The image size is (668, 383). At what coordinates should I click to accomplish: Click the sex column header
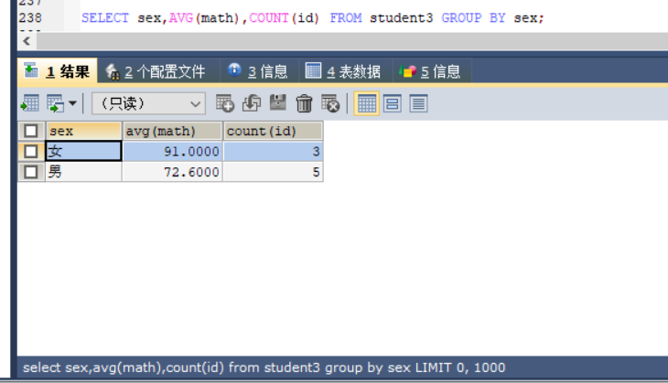tap(83, 131)
